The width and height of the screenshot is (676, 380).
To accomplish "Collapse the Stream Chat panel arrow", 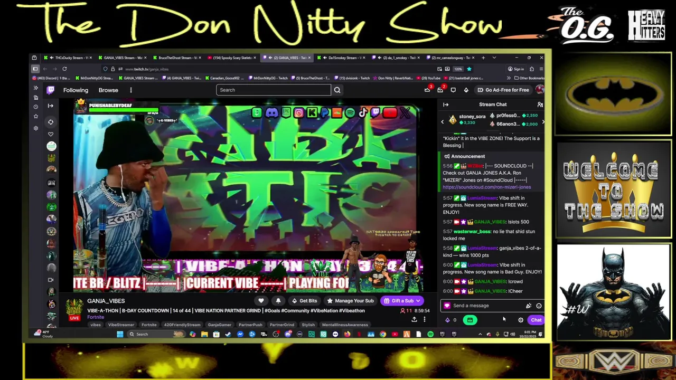I will pyautogui.click(x=446, y=104).
